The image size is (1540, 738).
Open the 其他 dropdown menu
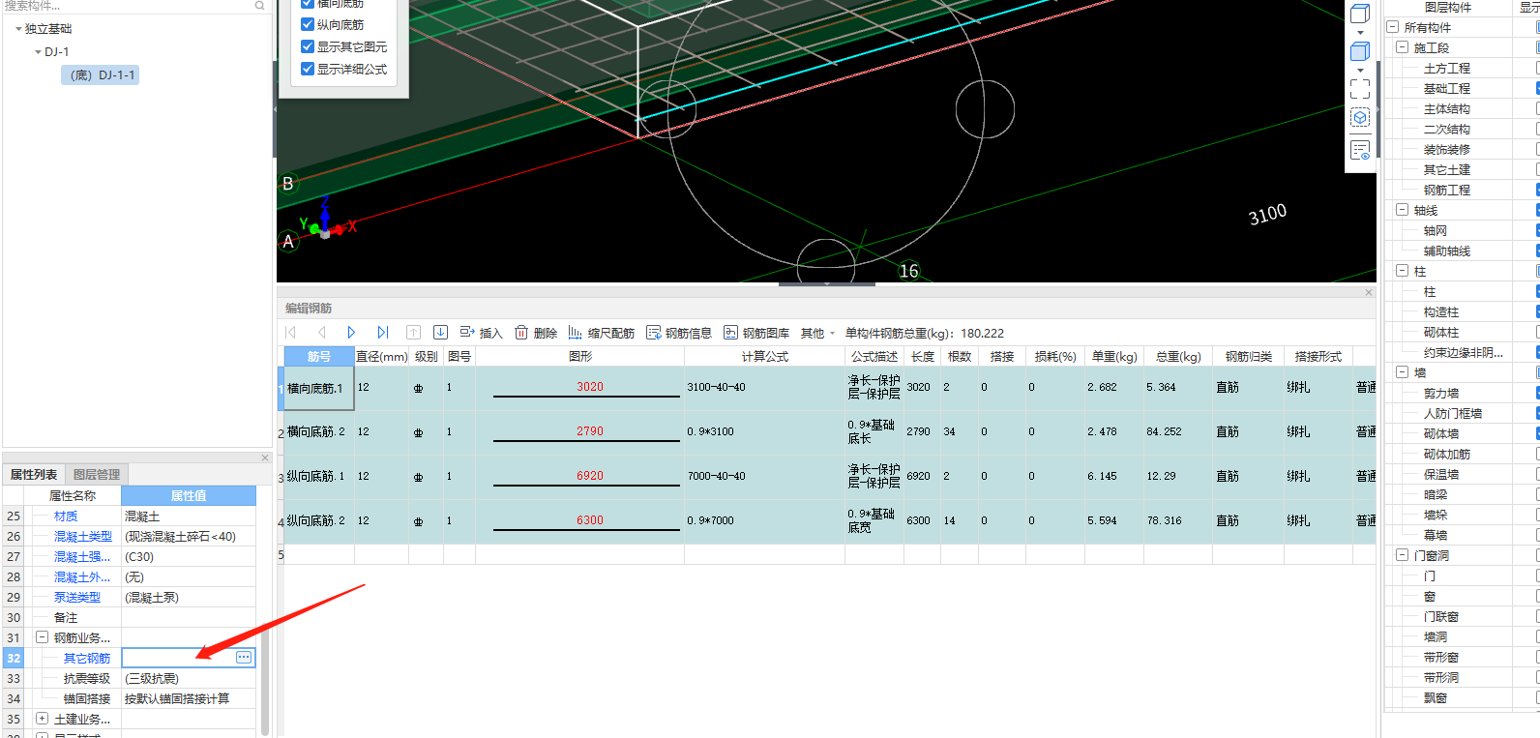817,333
